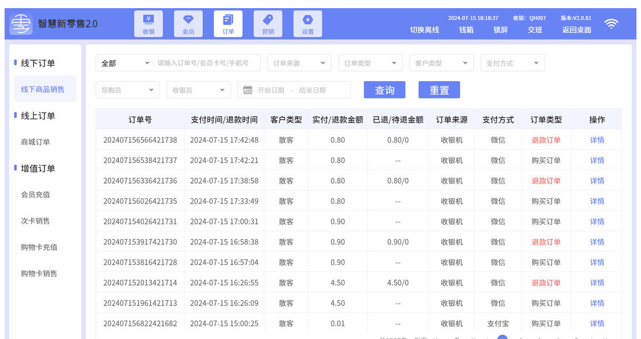Screen dimensions: 641x339
Task: Open the 钱箱 cash drawer
Action: 466,30
